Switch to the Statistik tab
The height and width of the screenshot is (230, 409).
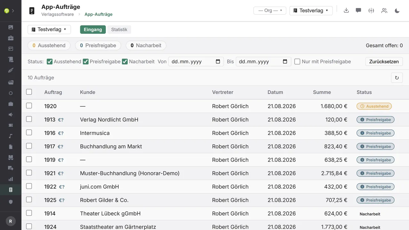click(x=119, y=29)
